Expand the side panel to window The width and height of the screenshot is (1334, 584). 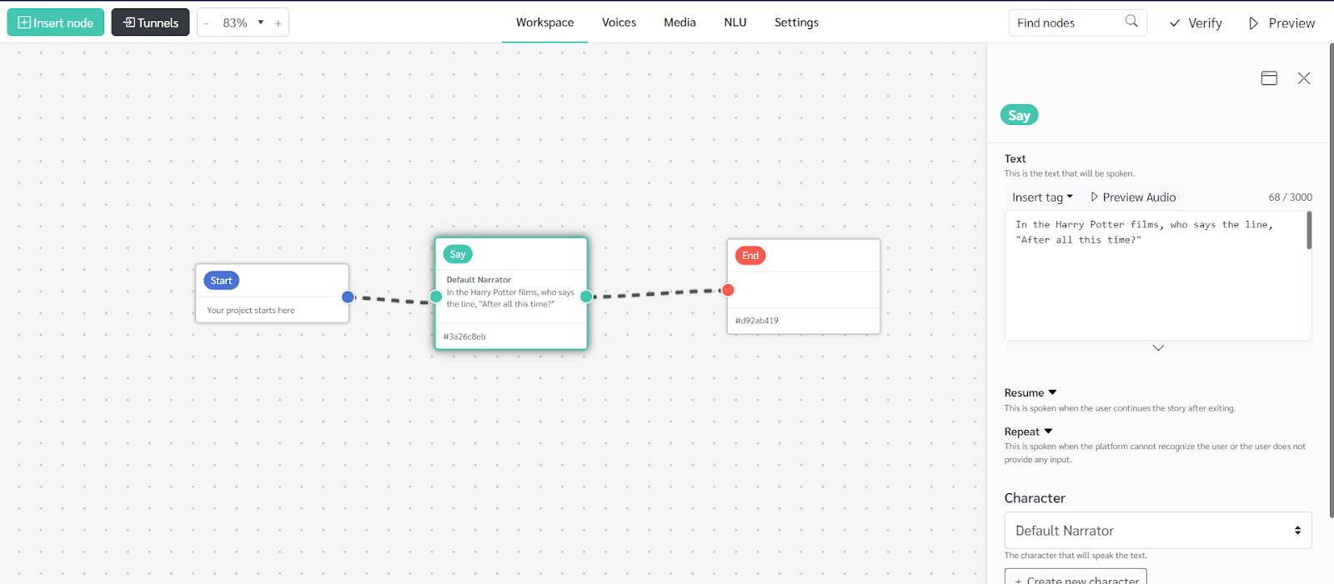tap(1269, 78)
